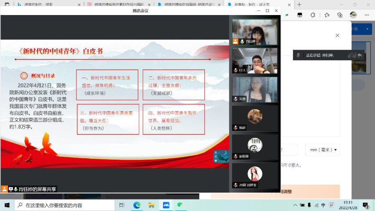
Task: Open Edge collections icon
Action: tap(340, 15)
